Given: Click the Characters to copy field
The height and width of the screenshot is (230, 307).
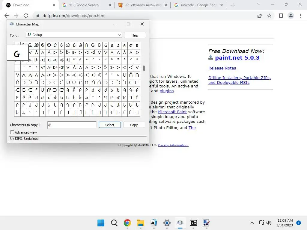Looking at the screenshot, I should click(72, 125).
